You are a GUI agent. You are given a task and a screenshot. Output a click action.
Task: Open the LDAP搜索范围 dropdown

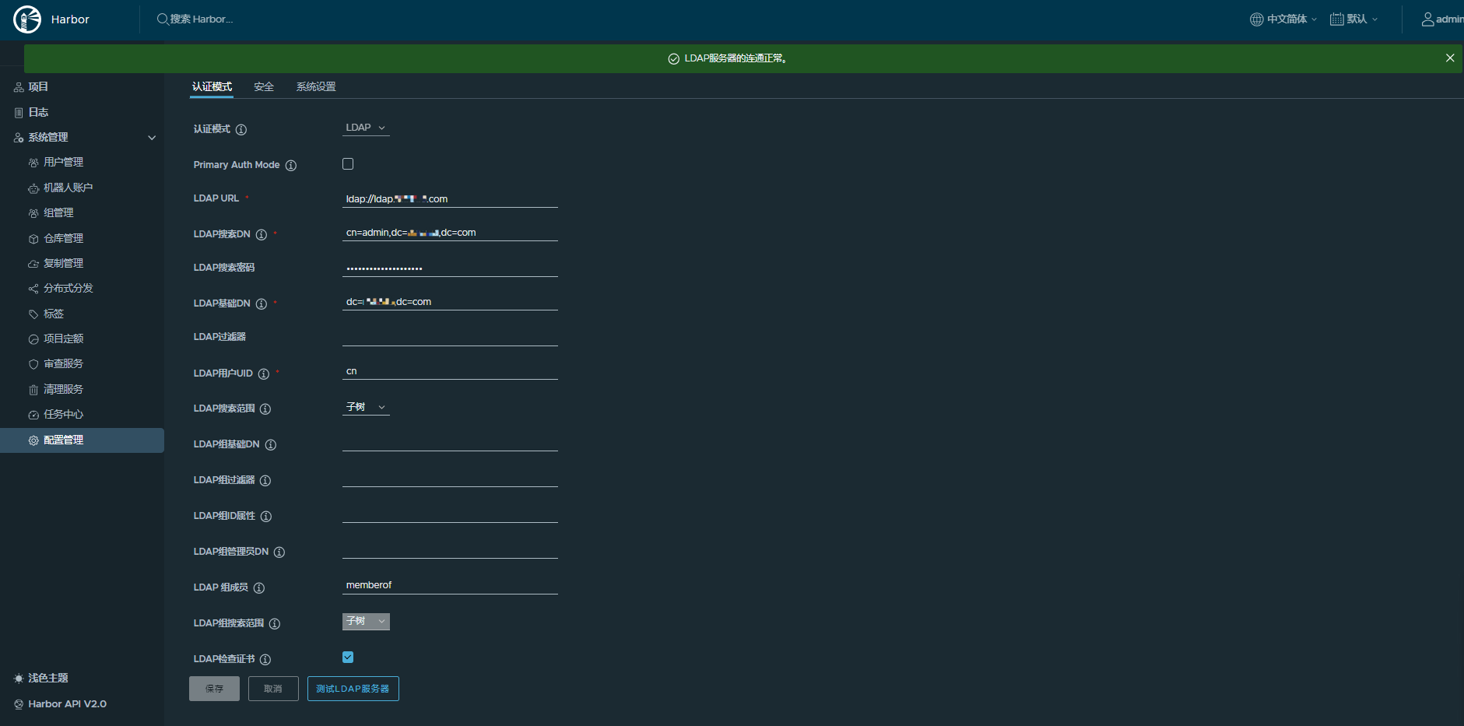pyautogui.click(x=366, y=407)
